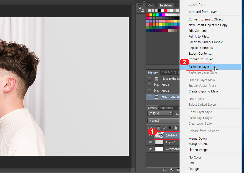Screen dimensions: 244x173
Task: Click the Lock all padlock icon
Action: [x=176, y=128]
